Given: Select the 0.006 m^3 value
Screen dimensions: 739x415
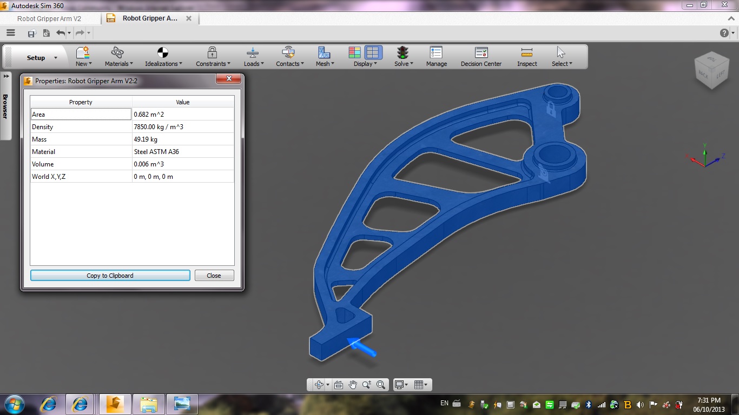Looking at the screenshot, I should point(183,164).
